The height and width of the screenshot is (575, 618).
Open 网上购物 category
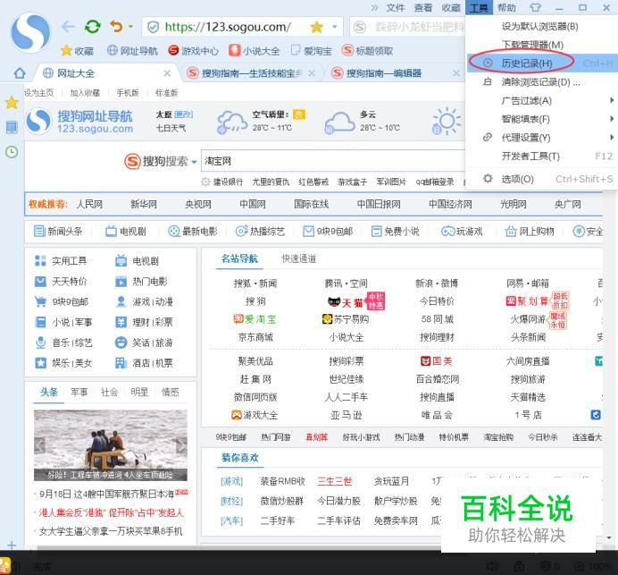click(530, 232)
